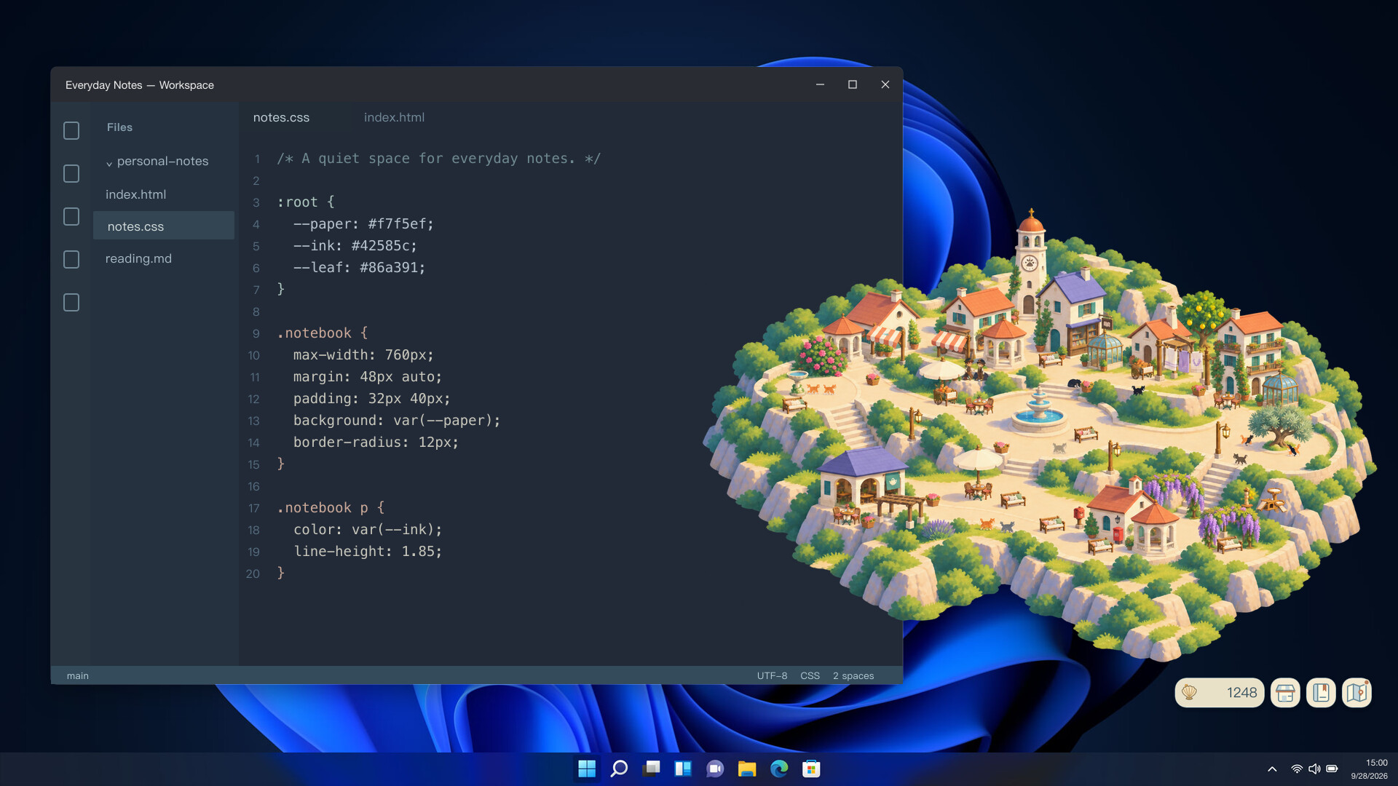The height and width of the screenshot is (786, 1398).
Task: Open the Windows Start menu
Action: [x=587, y=769]
